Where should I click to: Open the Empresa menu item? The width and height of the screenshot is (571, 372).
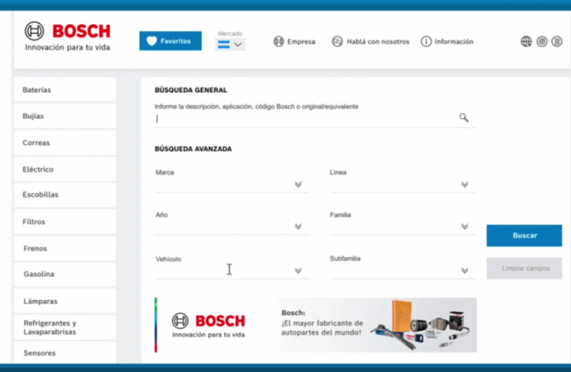pyautogui.click(x=295, y=41)
